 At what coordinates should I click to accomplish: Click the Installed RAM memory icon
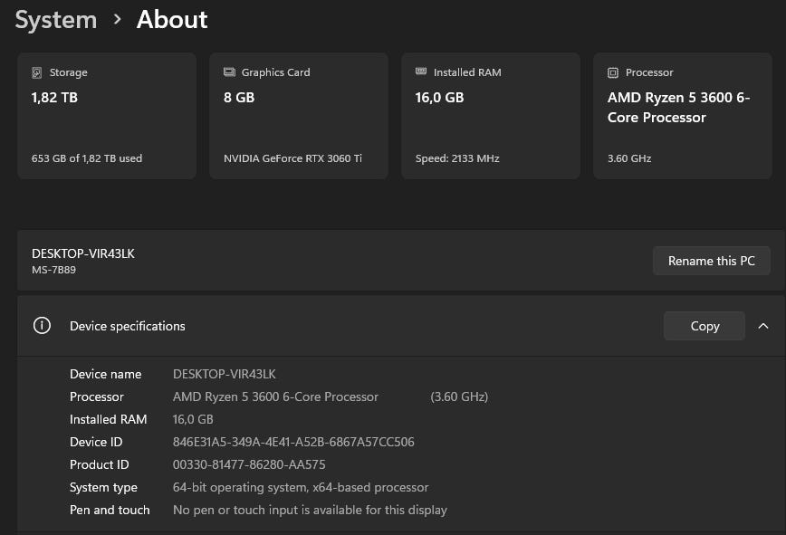pyautogui.click(x=421, y=72)
